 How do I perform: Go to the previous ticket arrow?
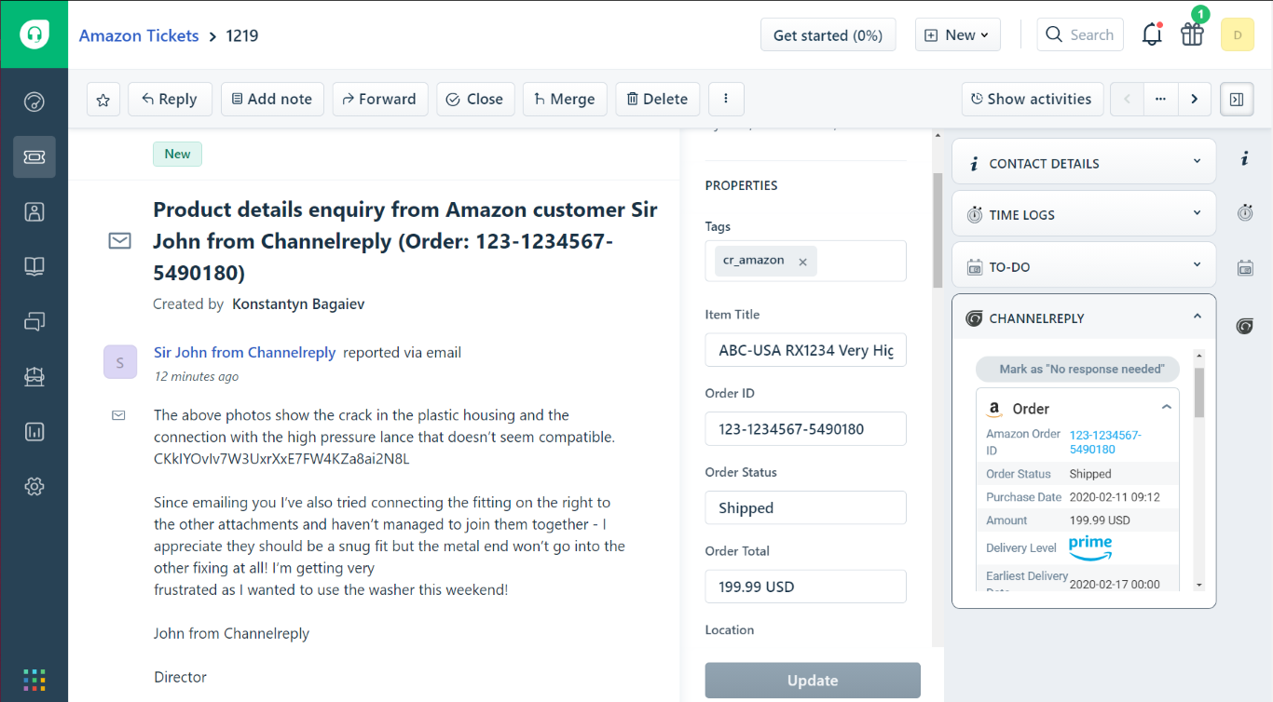pos(1127,99)
